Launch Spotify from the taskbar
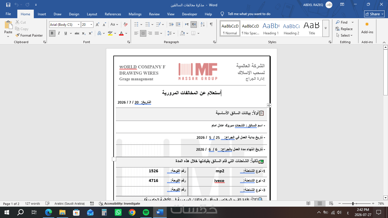This screenshot has height=218, width=388. coord(146,212)
